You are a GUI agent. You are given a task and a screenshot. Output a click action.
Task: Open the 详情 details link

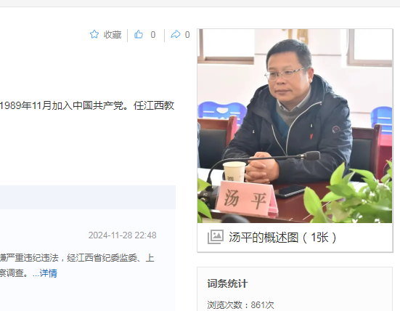point(48,273)
